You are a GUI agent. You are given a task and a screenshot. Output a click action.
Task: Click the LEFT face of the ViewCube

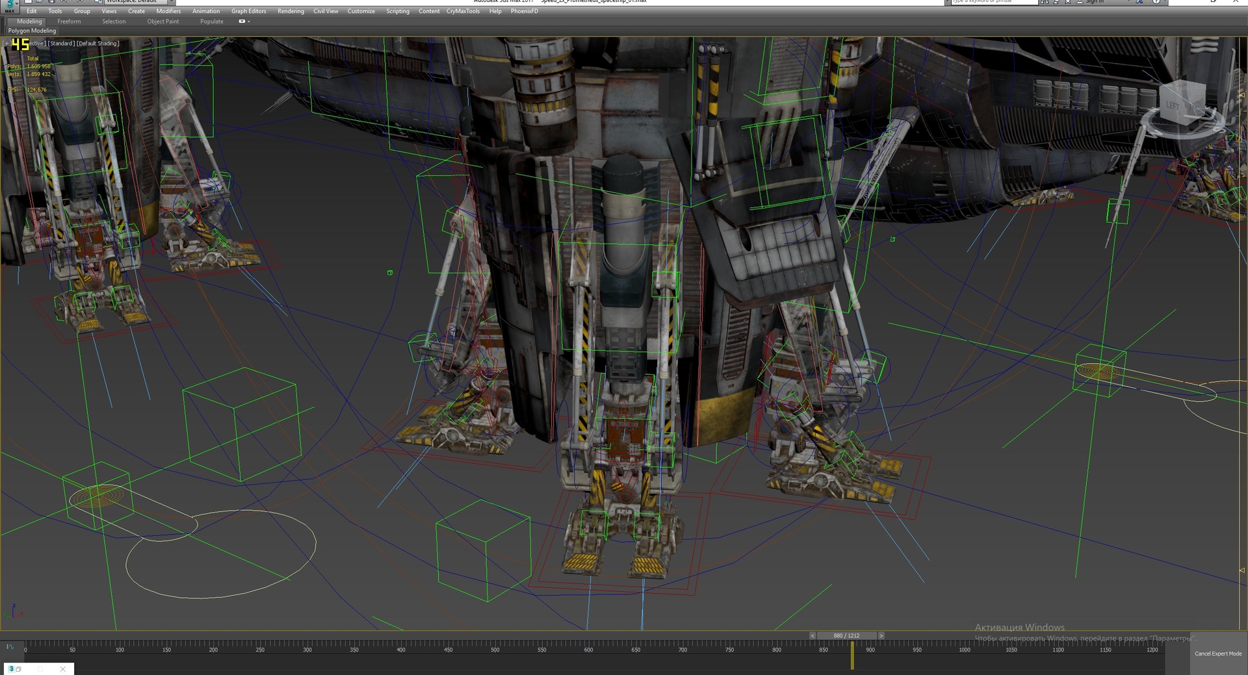pyautogui.click(x=1174, y=103)
